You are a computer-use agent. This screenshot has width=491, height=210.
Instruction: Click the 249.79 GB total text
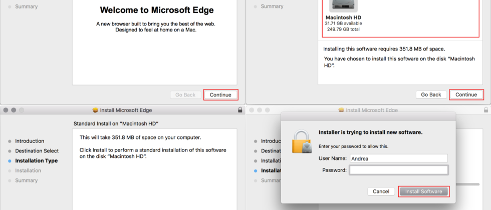pyautogui.click(x=344, y=29)
